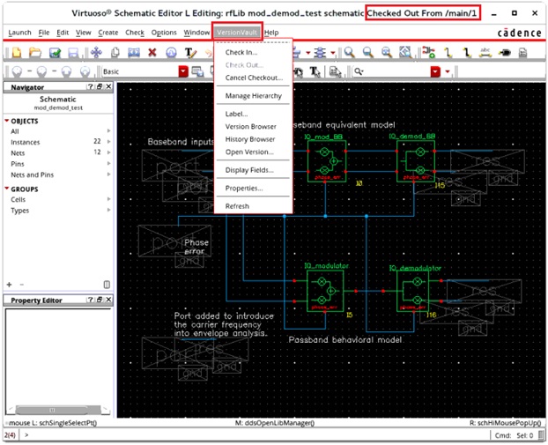Select the Stretch tool icon
The width and height of the screenshot is (548, 445).
[x=134, y=53]
